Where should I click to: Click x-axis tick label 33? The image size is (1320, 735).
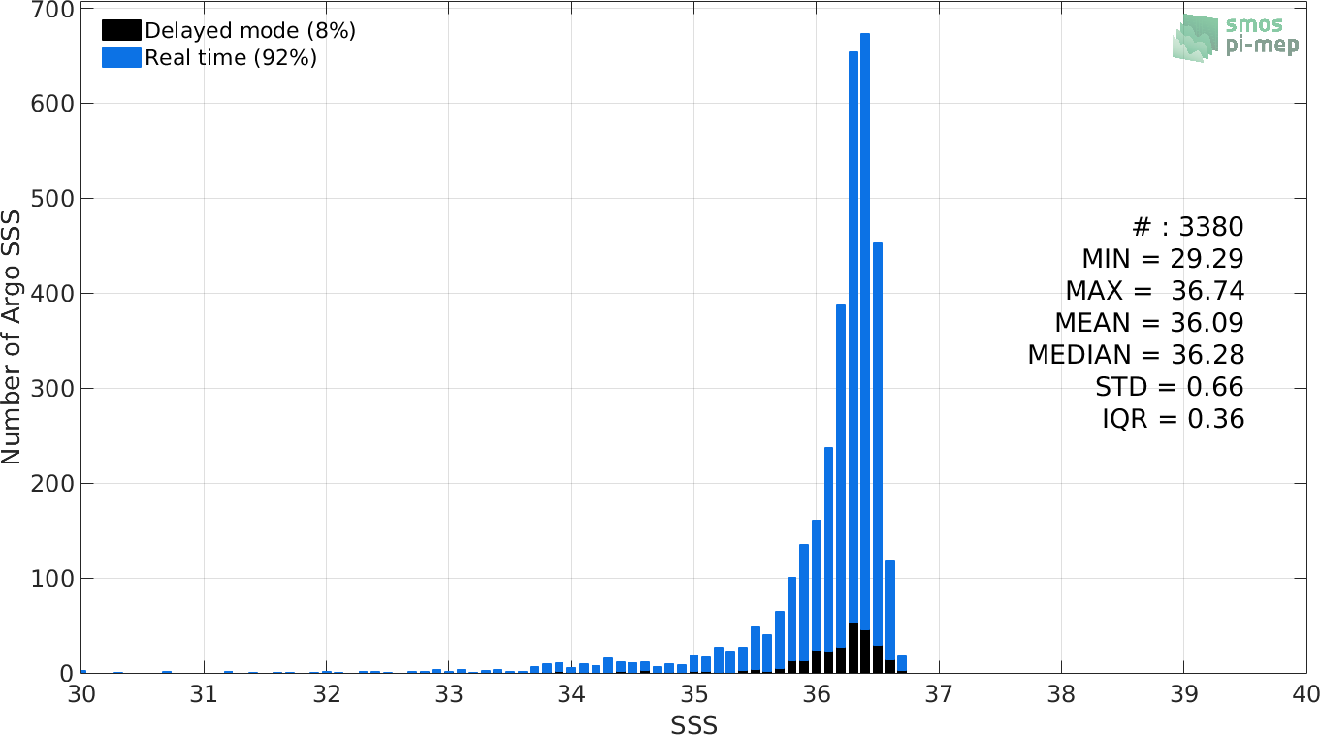[449, 695]
